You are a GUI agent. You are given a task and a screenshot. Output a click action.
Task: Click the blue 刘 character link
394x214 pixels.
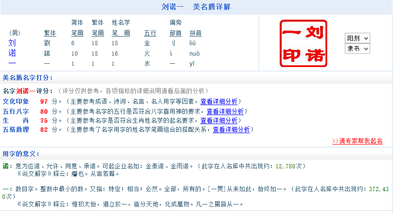tap(12, 43)
